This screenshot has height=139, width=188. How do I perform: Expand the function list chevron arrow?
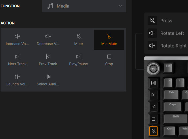point(121,6)
